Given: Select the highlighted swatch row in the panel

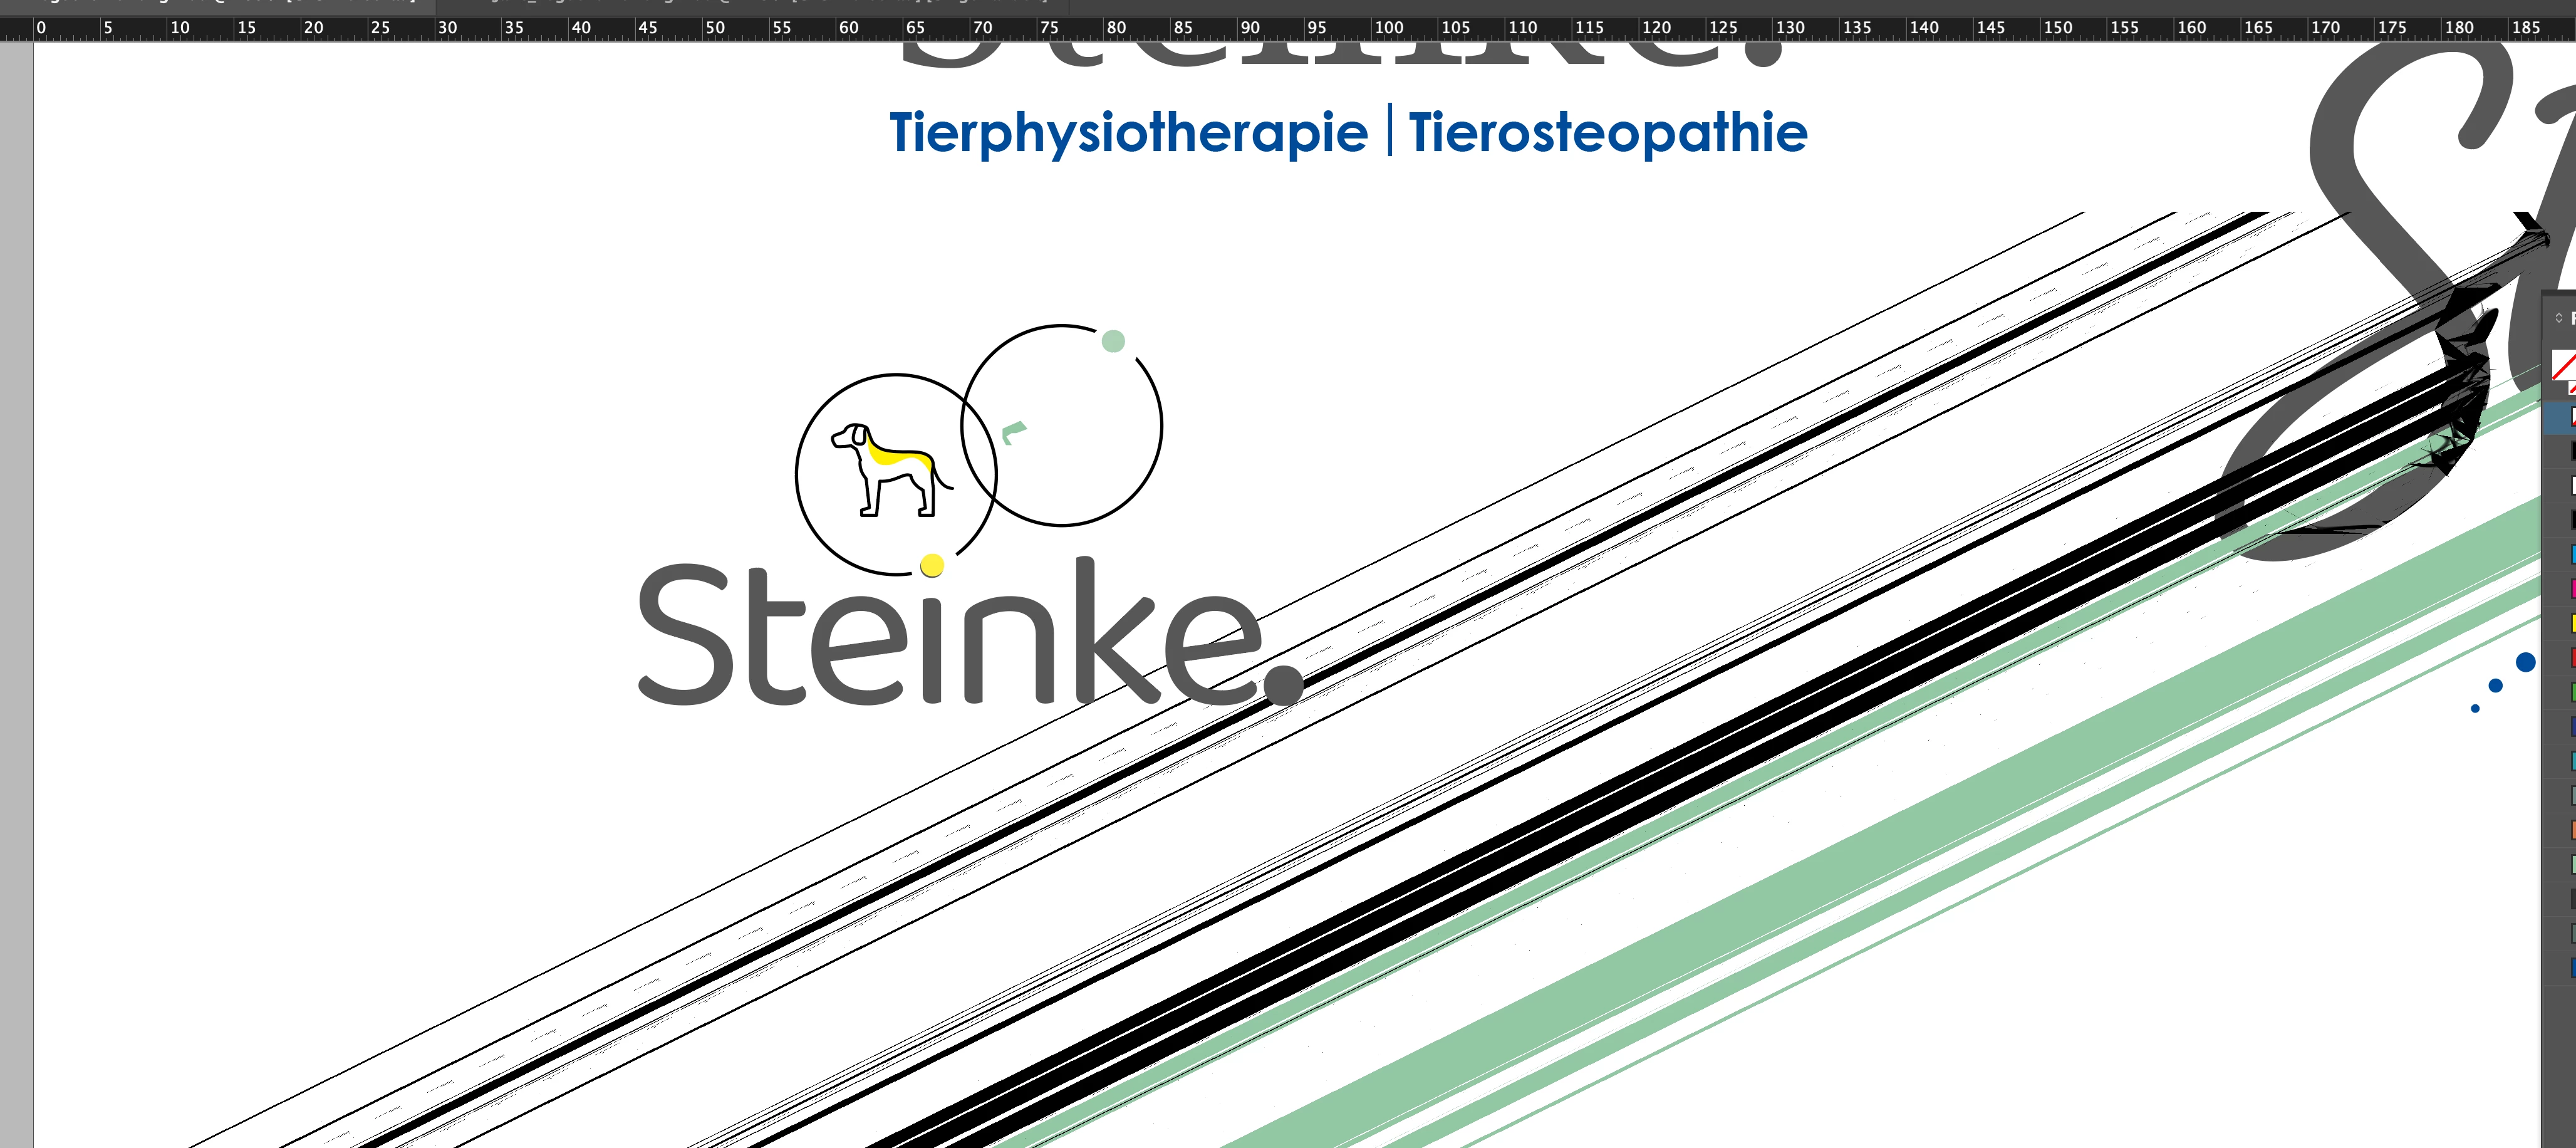Looking at the screenshot, I should [2561, 418].
